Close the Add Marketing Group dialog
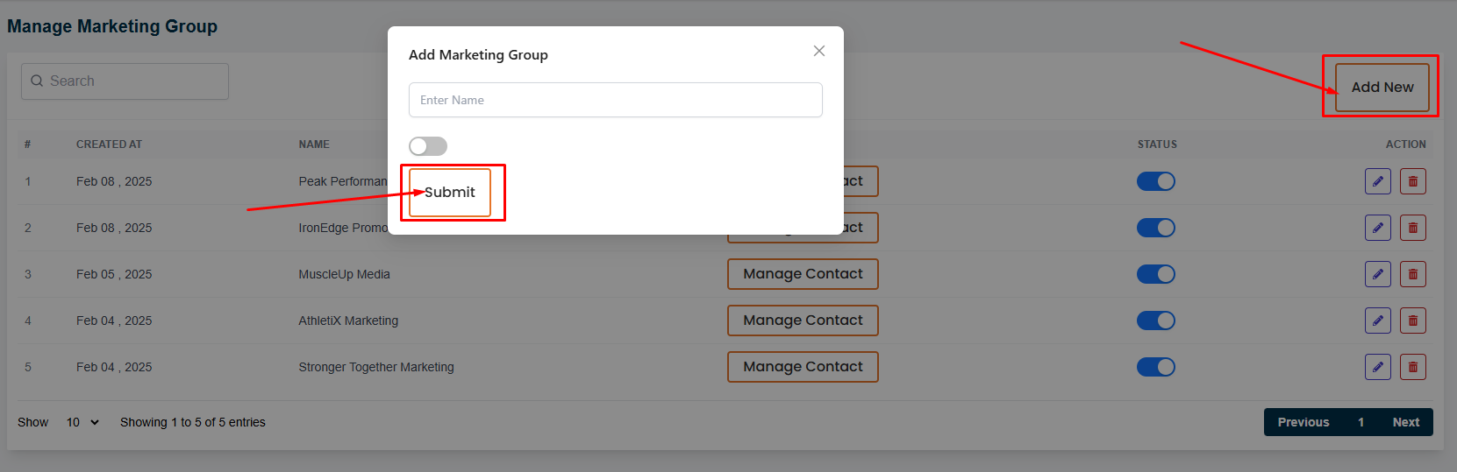 (819, 51)
